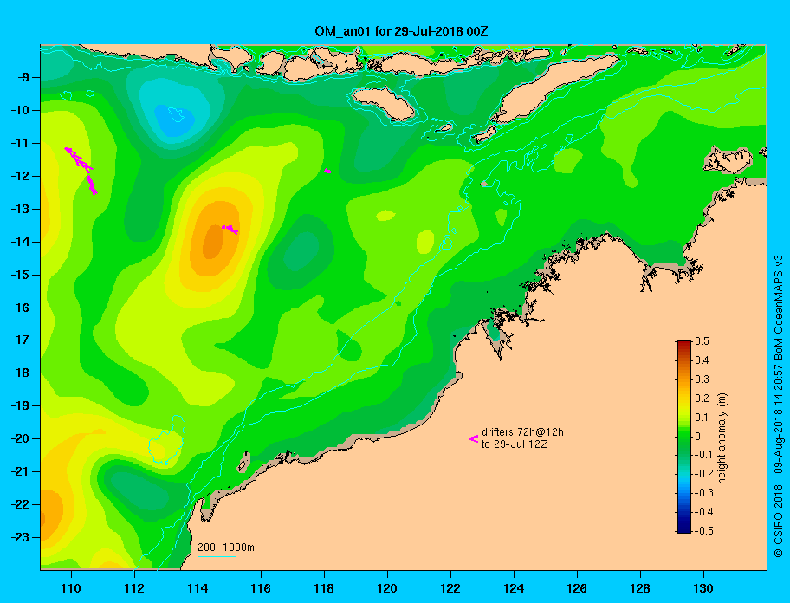
Task: Click longitude axis label 128
Action: [x=640, y=588]
